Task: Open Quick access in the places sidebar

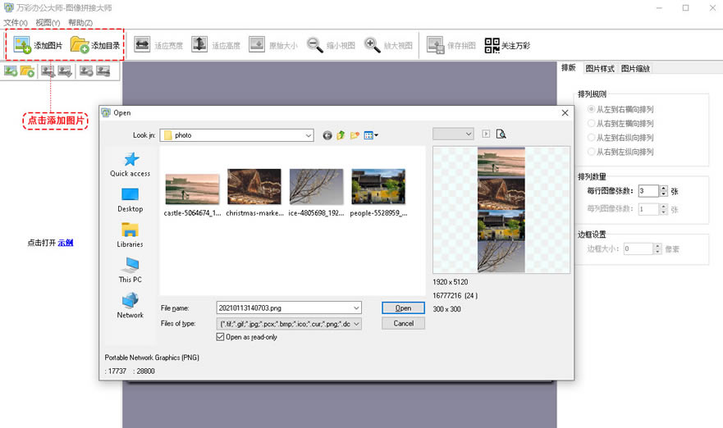Action: coord(130,164)
